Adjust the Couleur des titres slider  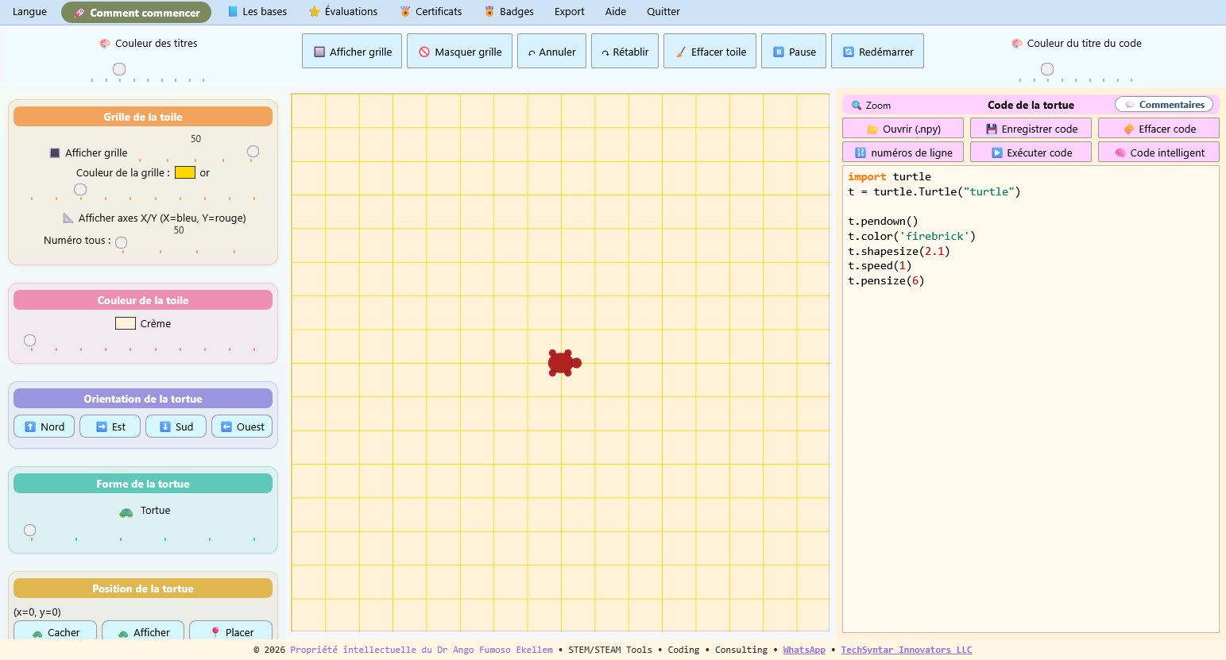119,69
